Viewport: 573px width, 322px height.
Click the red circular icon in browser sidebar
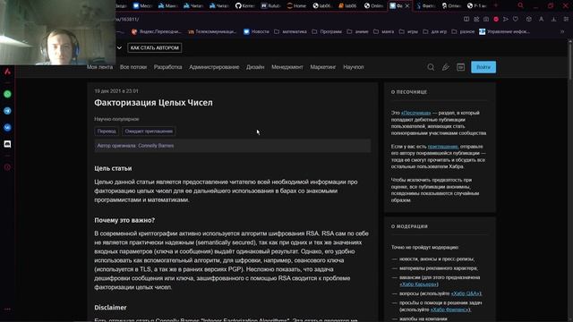(7, 167)
